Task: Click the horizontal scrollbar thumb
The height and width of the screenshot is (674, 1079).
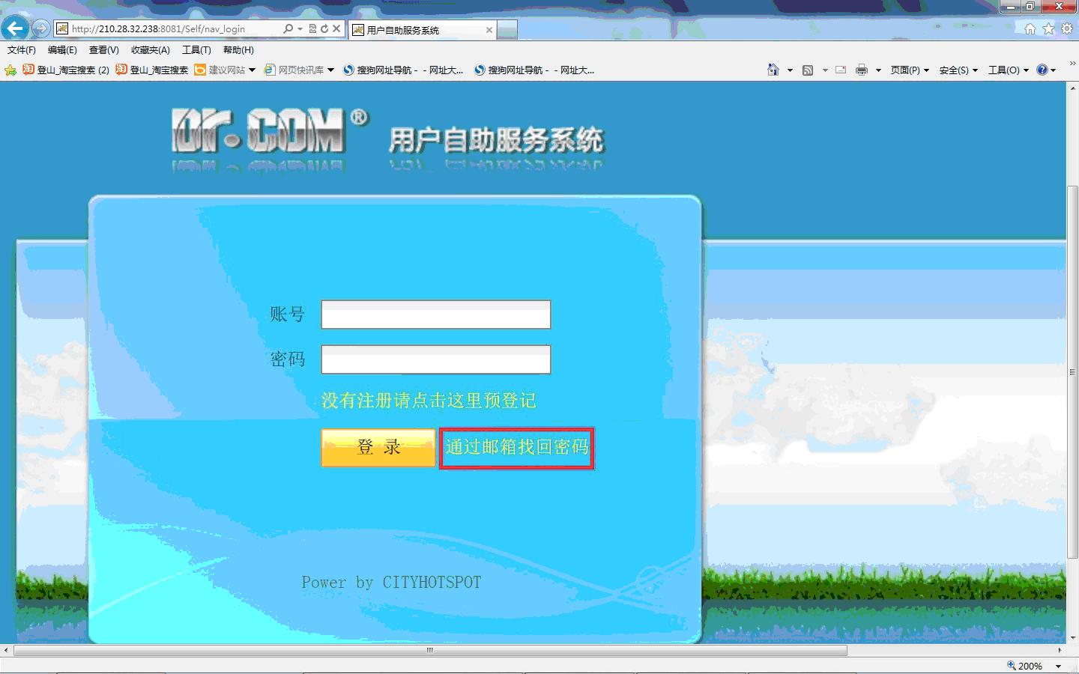Action: tap(430, 650)
